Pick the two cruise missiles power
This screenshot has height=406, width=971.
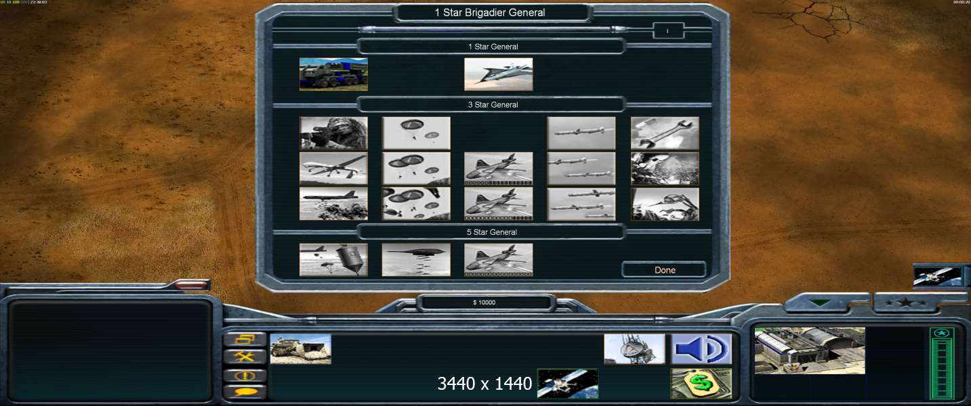tap(581, 168)
